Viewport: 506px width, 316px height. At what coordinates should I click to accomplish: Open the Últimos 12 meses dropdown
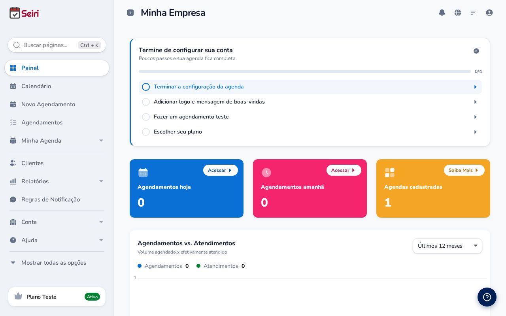click(447, 246)
